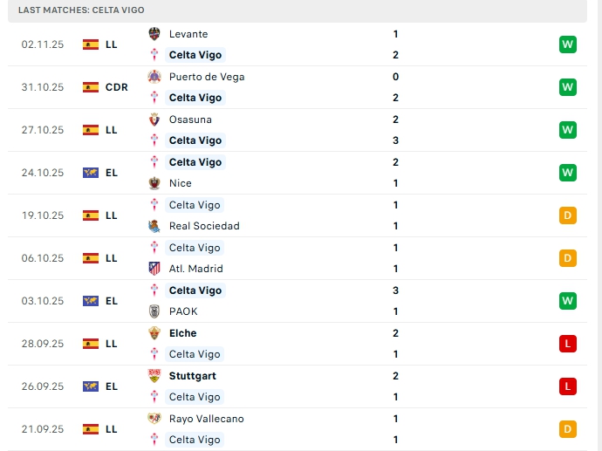Click the Levante club crest icon
Image resolution: width=602 pixels, height=451 pixels.
click(154, 34)
